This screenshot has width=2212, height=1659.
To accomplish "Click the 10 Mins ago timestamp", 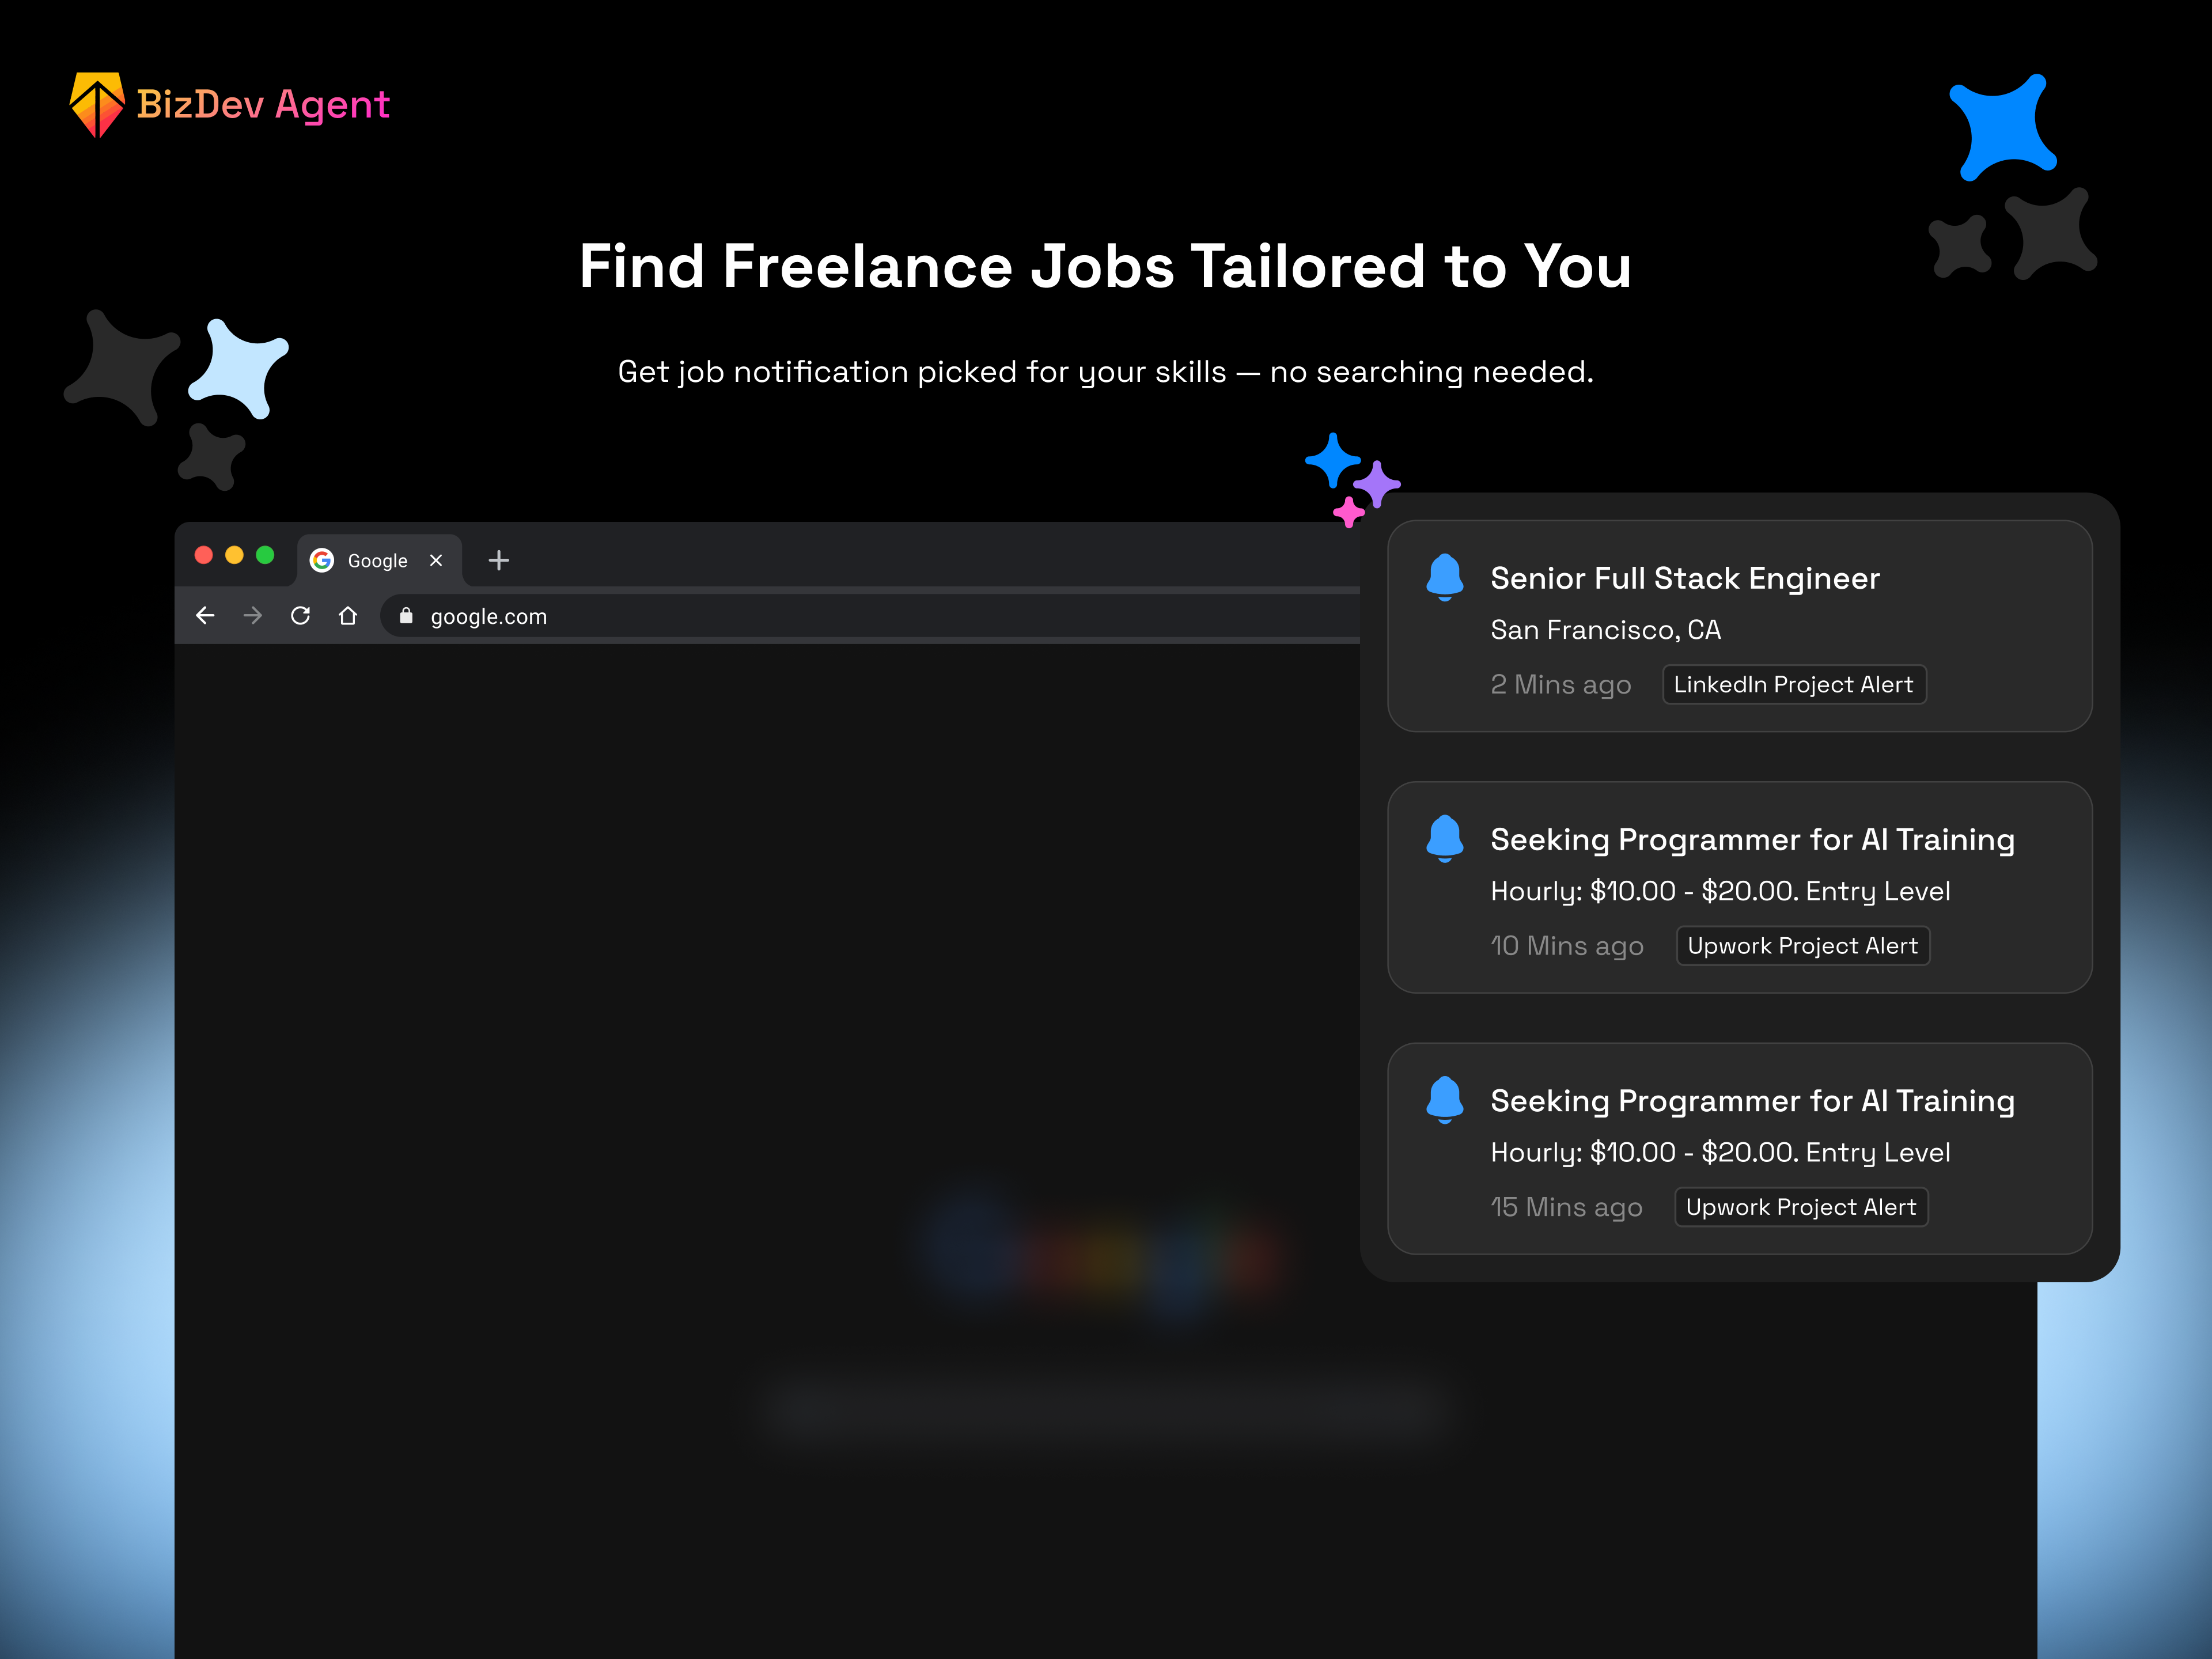I will click(1567, 946).
